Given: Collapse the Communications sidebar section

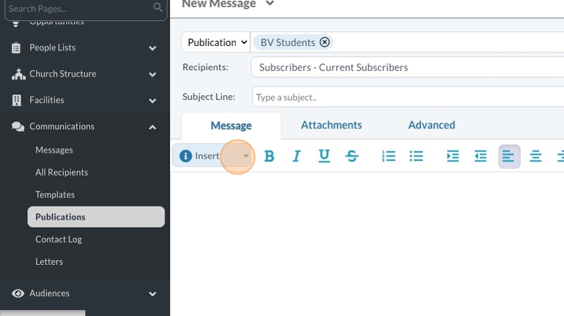Looking at the screenshot, I should tap(152, 127).
